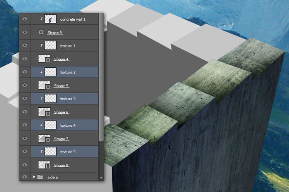Click clipping mask arrow on texture 2
This screenshot has height=192, width=289.
point(41,72)
